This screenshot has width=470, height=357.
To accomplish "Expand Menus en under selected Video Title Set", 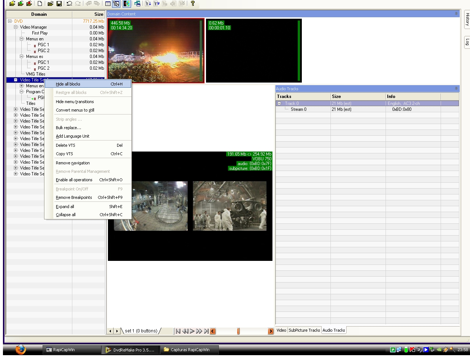I will pos(21,86).
